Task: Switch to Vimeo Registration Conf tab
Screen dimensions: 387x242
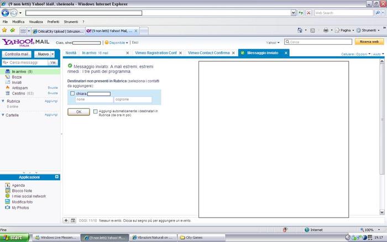Action: point(155,53)
